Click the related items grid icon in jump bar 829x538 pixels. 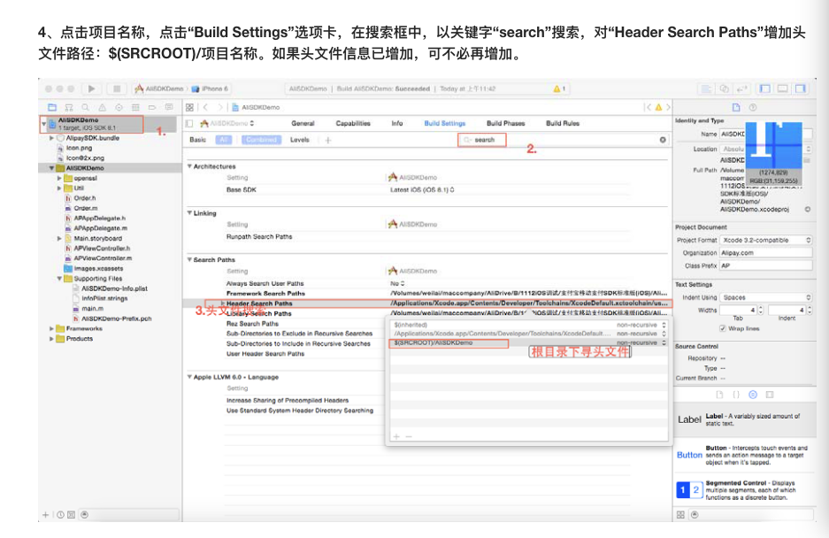click(190, 107)
